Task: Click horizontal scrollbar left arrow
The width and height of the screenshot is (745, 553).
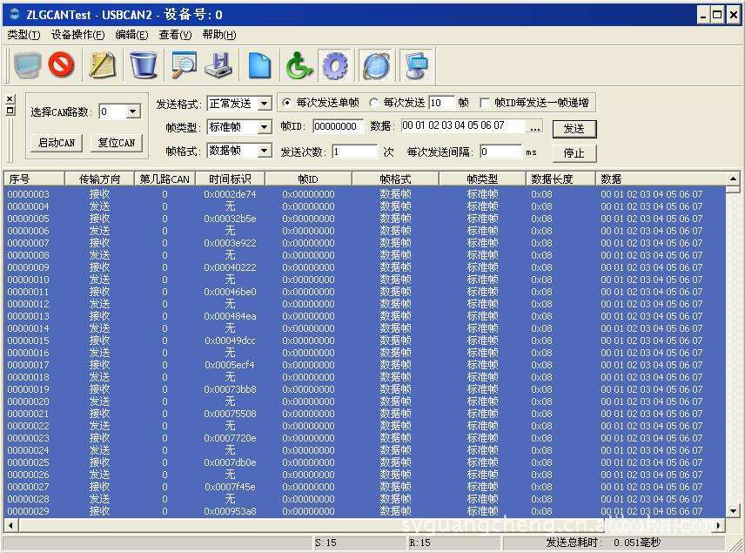Action: pos(10,525)
